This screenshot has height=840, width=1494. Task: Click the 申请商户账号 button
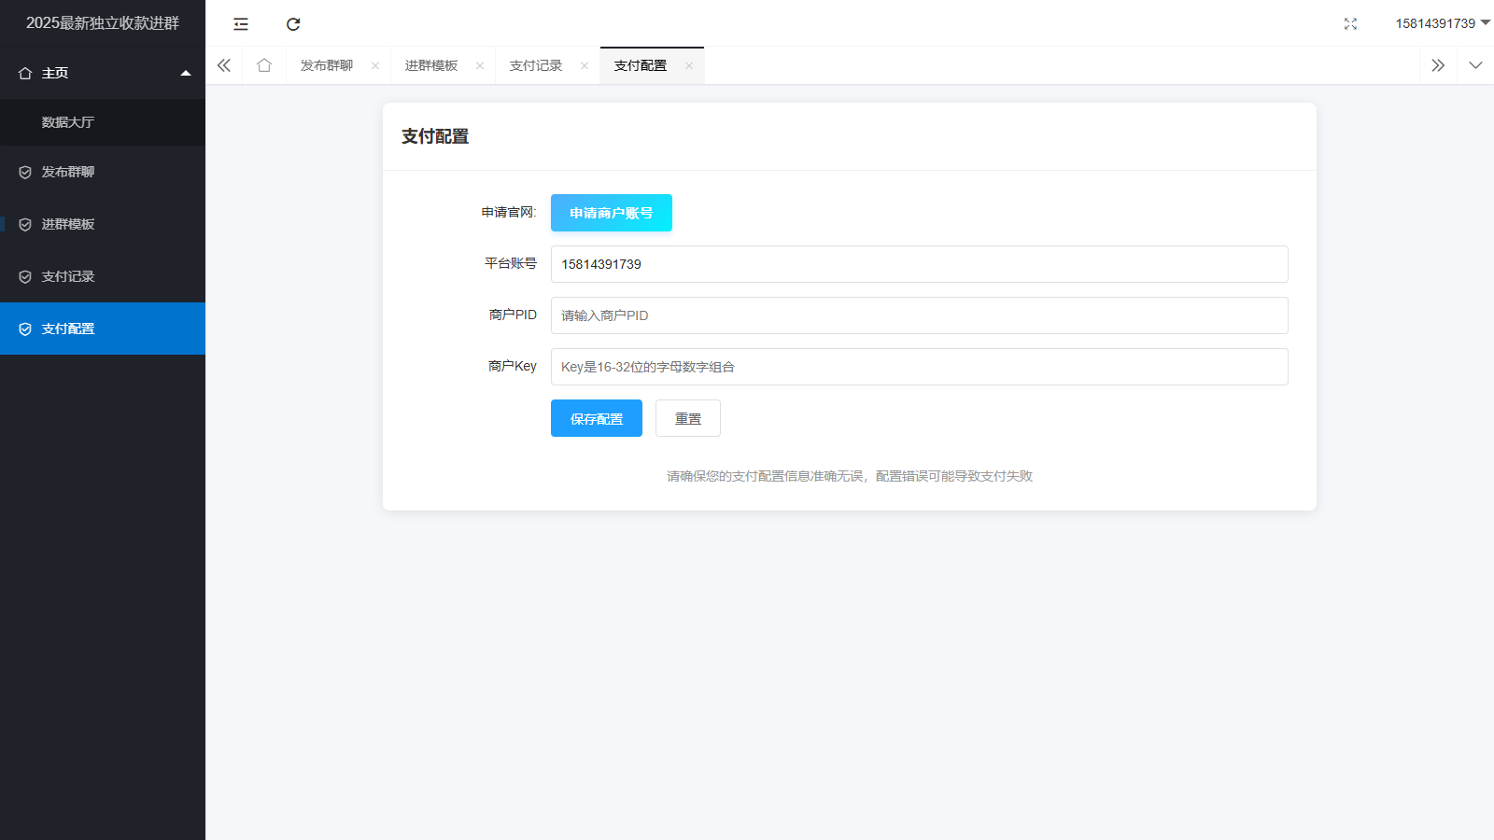612,213
